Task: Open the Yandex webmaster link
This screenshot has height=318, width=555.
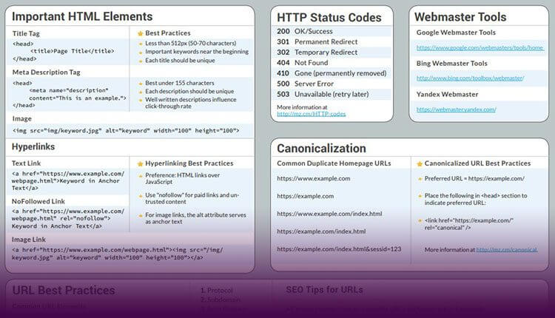Action: click(457, 109)
